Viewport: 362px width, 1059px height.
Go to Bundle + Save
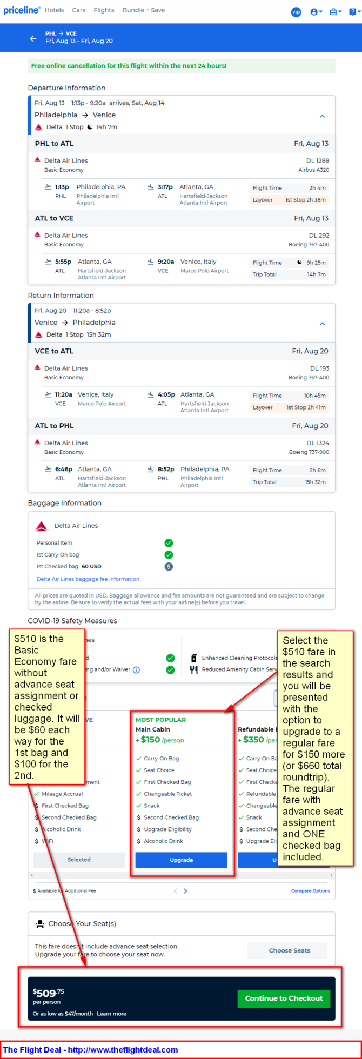click(x=144, y=10)
